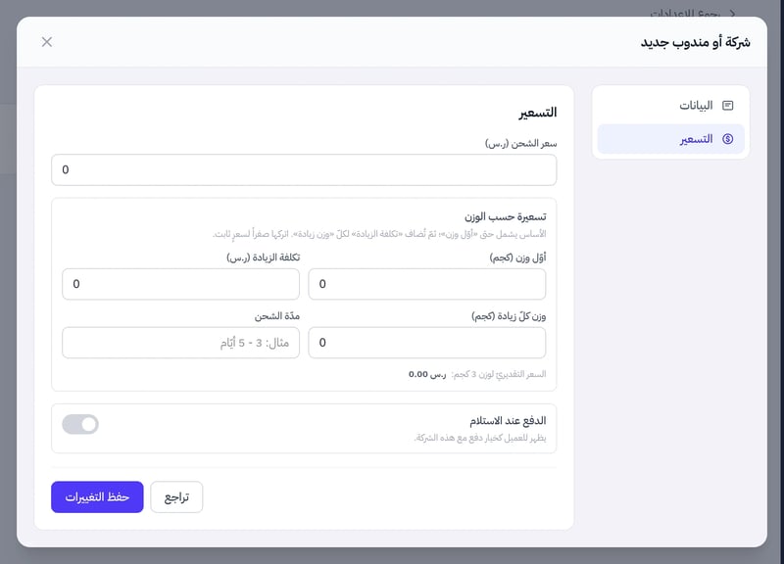Toggle the الدفع عند الاستلام switch
Viewport: 784px width, 564px height.
[80, 424]
